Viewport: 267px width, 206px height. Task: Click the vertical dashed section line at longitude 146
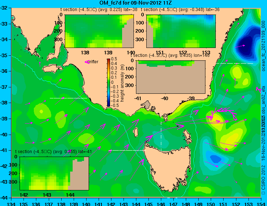click(x=161, y=131)
